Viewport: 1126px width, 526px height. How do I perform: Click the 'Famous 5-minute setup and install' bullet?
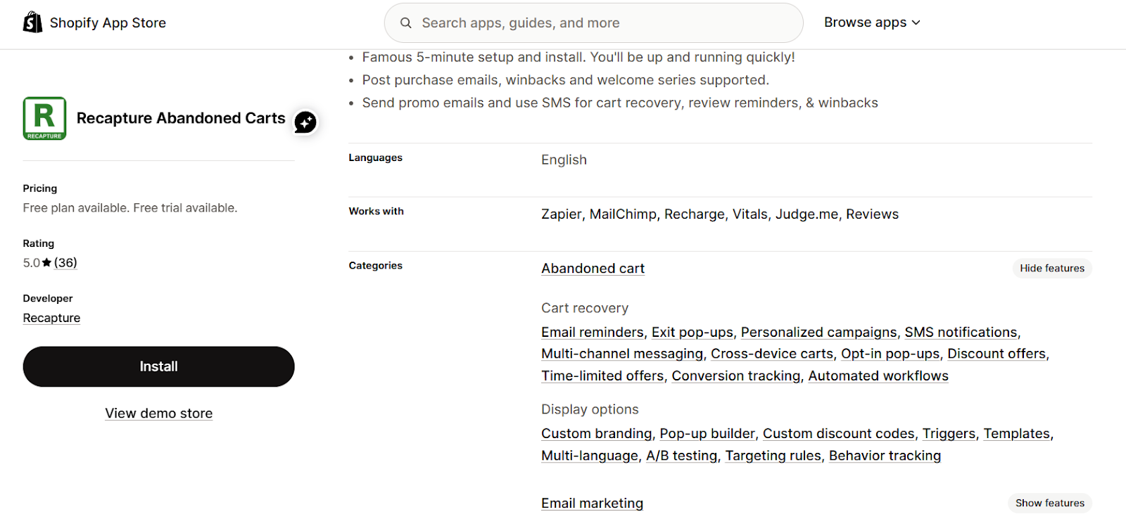click(578, 58)
